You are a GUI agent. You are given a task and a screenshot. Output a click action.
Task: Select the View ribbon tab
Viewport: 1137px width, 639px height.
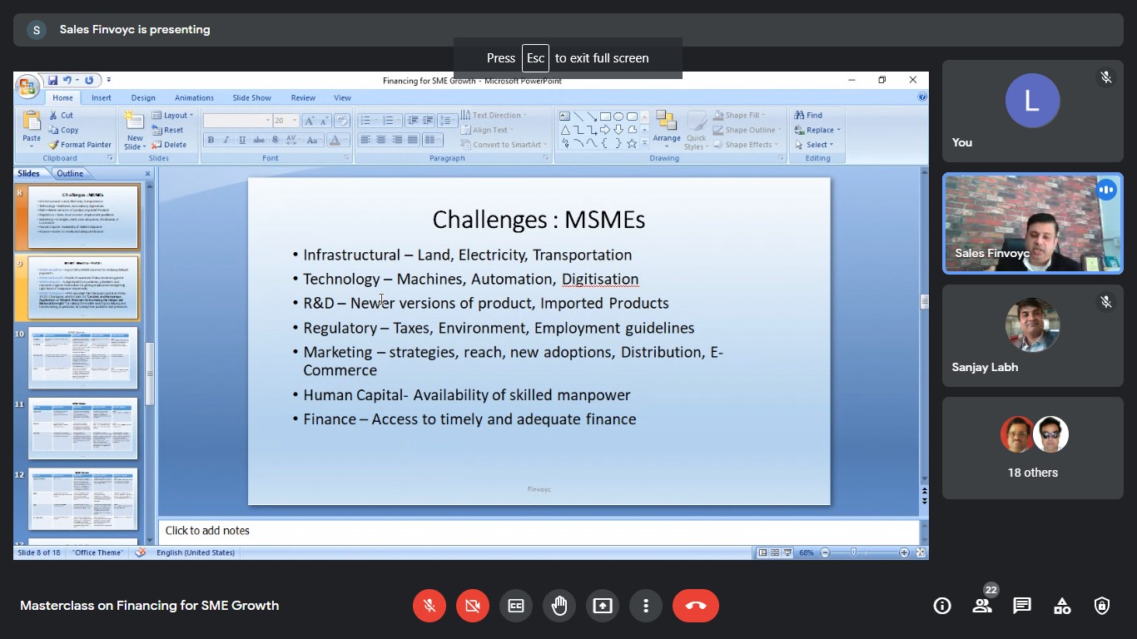[x=342, y=97]
